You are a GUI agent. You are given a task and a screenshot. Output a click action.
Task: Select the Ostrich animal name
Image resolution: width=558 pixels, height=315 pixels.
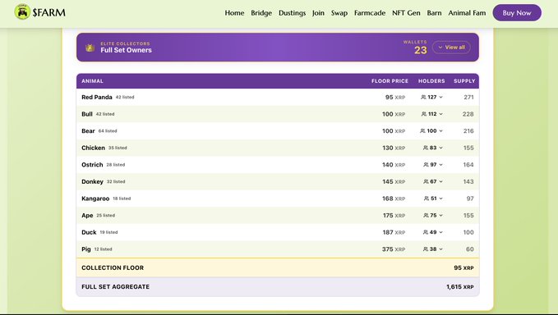[92, 165]
